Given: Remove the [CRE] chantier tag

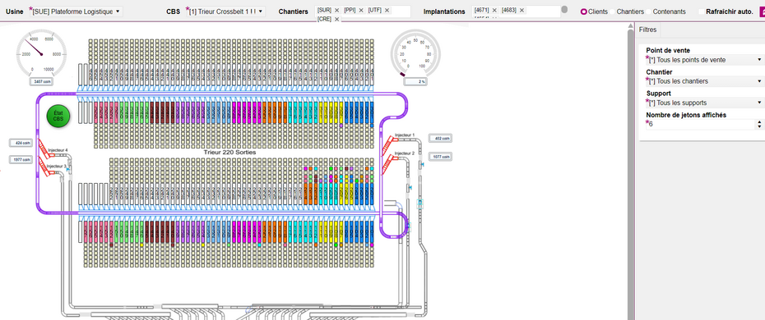Looking at the screenshot, I should point(336,20).
